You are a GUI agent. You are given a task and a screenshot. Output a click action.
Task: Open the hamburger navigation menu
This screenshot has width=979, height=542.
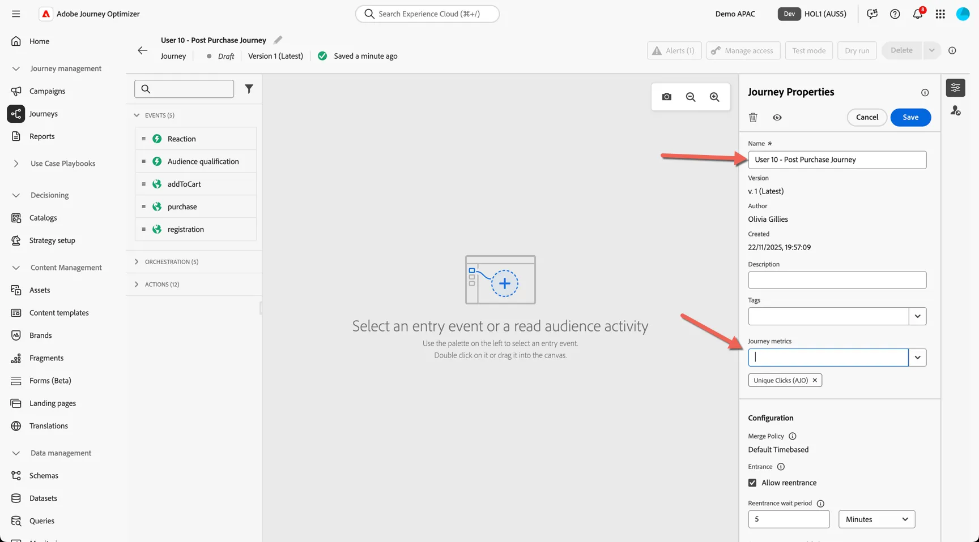16,14
